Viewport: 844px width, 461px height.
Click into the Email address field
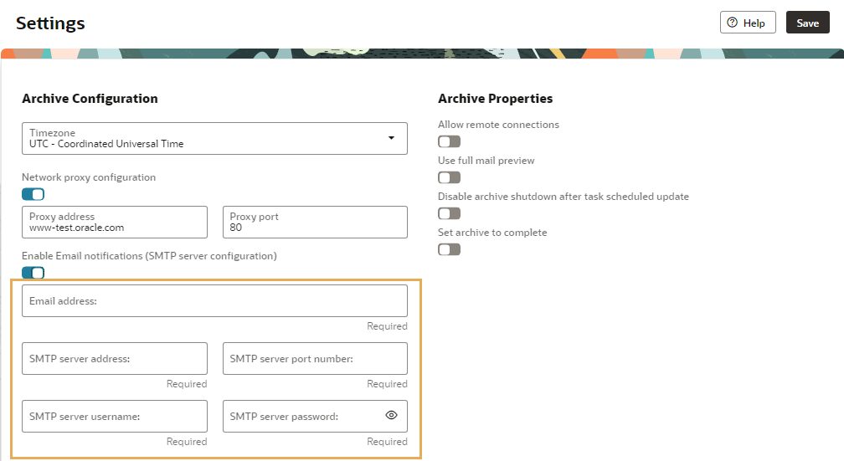tap(214, 300)
